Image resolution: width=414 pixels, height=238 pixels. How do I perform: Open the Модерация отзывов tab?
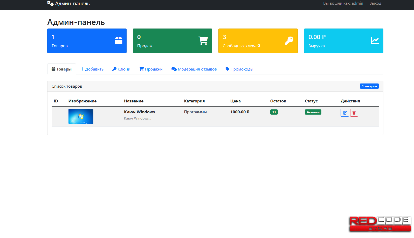(x=194, y=69)
